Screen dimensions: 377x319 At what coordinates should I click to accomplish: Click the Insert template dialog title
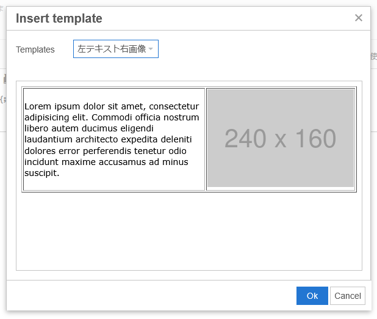click(x=59, y=18)
